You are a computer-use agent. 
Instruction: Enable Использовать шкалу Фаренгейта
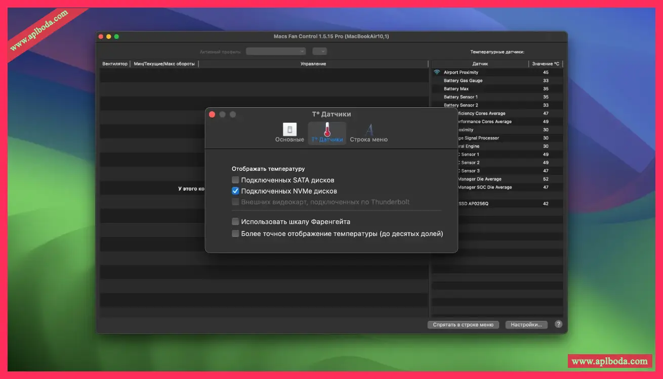pyautogui.click(x=235, y=221)
